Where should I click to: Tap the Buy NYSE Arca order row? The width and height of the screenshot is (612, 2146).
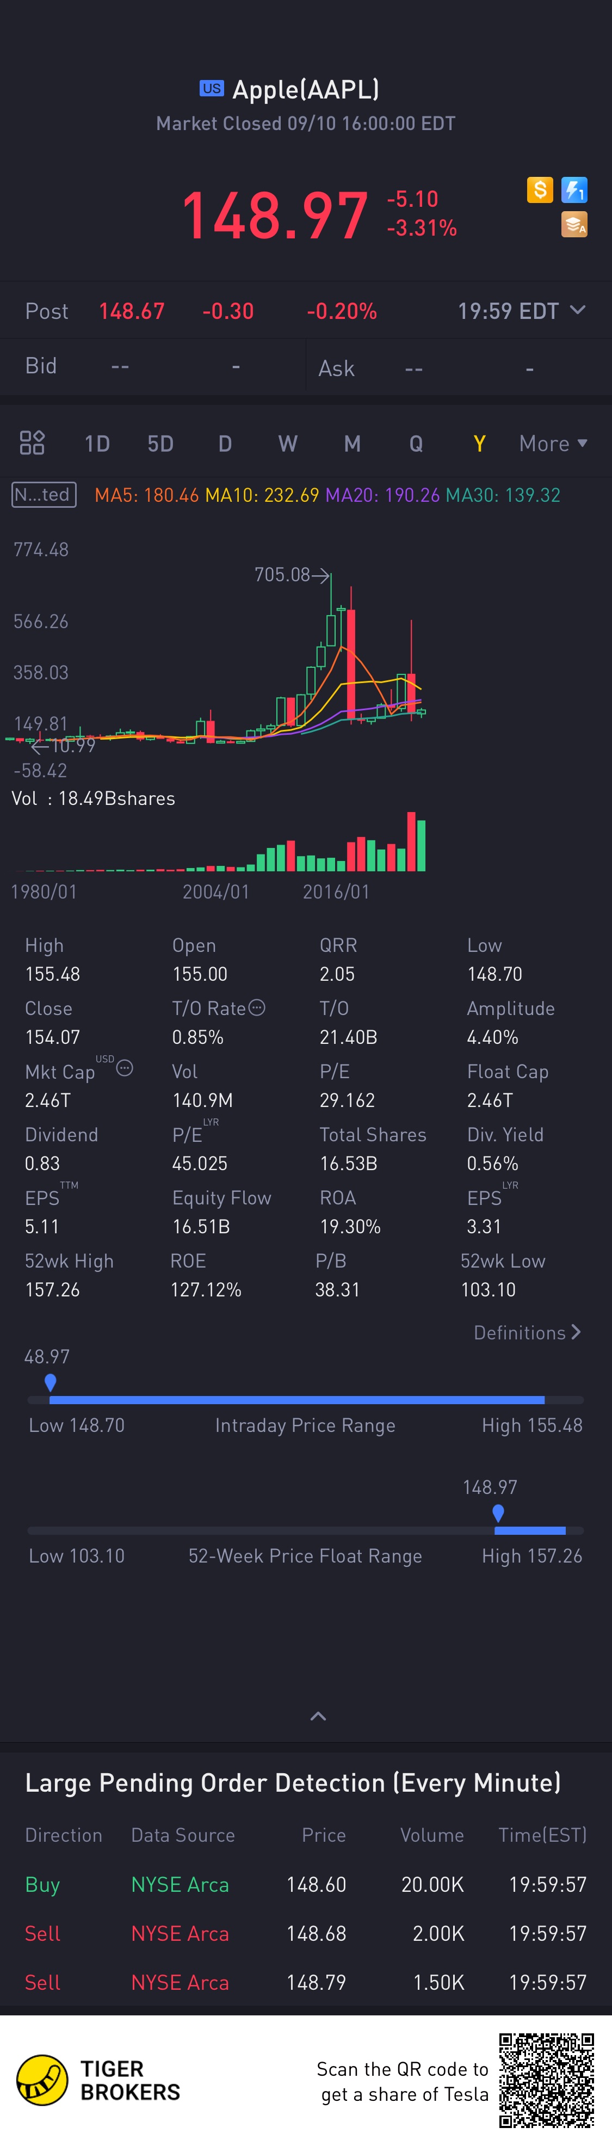[306, 1884]
